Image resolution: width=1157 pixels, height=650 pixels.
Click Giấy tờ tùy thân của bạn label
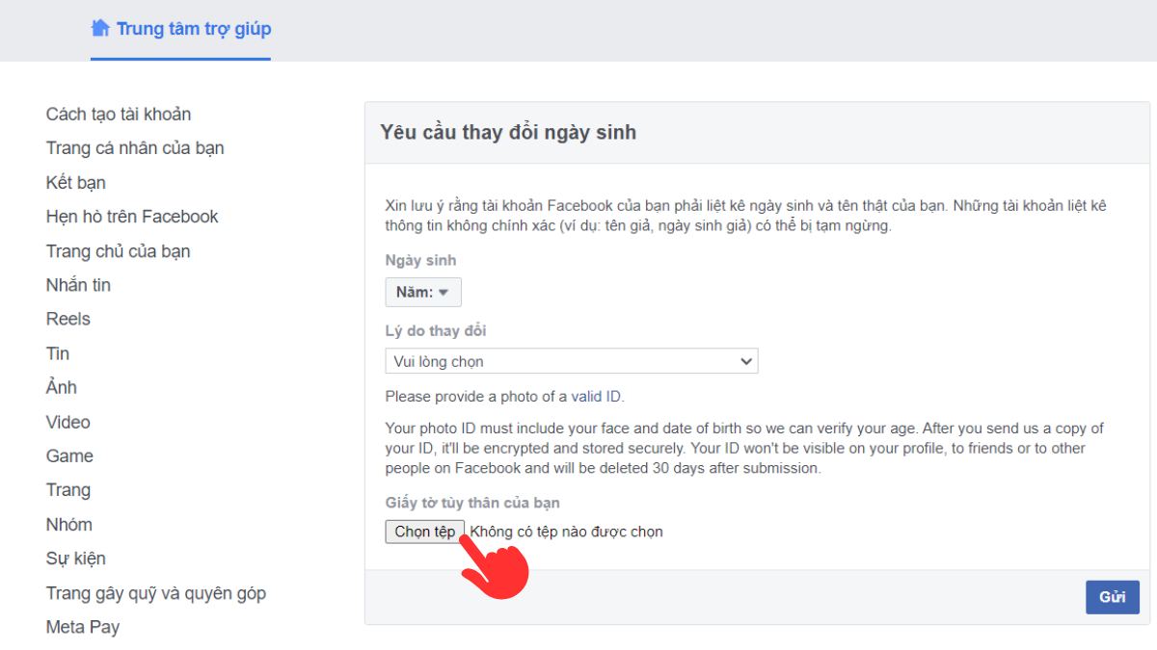pyautogui.click(x=472, y=503)
